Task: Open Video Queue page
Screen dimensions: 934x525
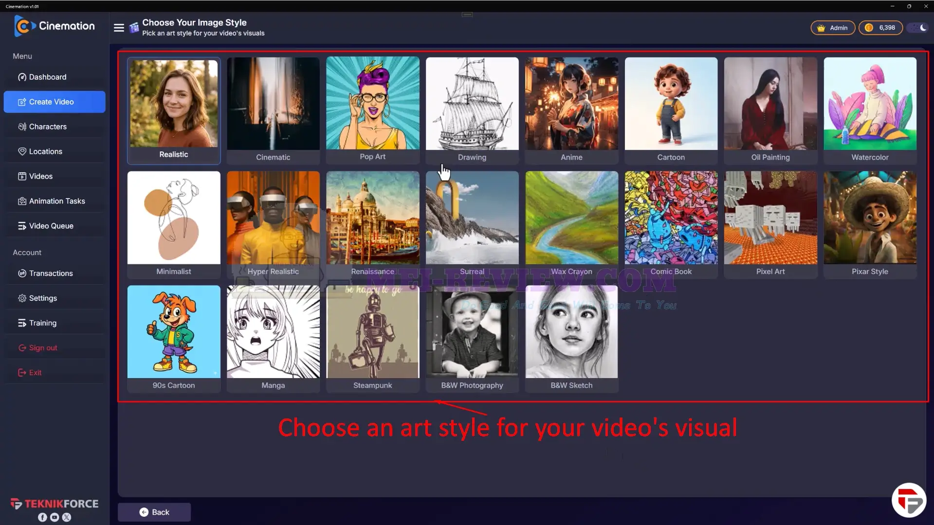Action: [55, 226]
